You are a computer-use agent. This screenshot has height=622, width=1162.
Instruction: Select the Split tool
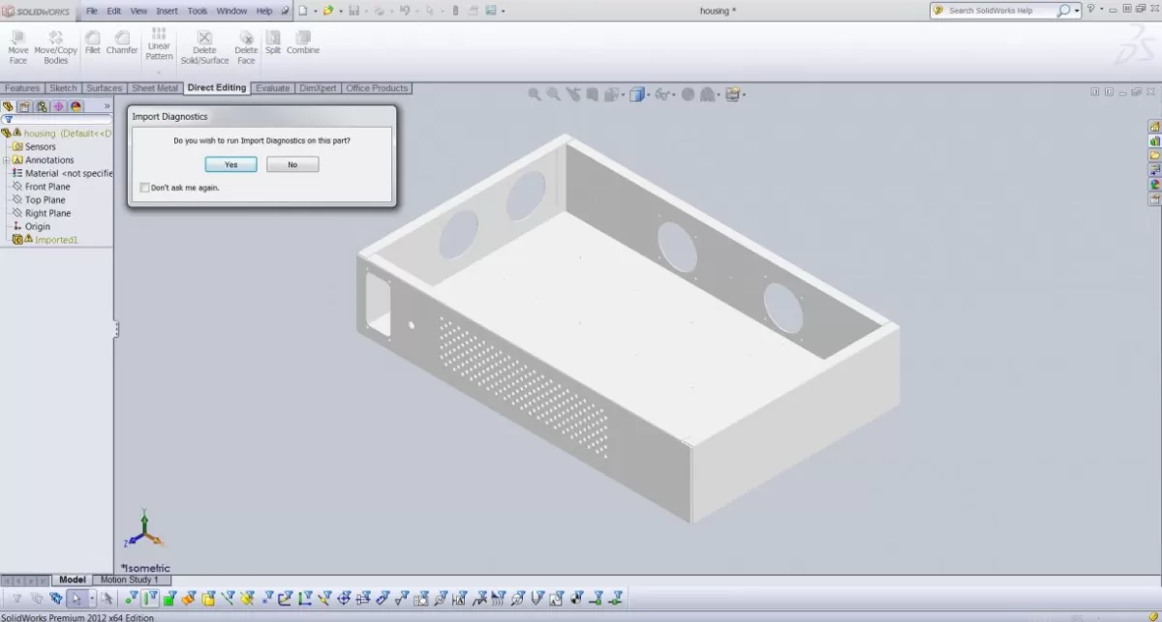(273, 43)
